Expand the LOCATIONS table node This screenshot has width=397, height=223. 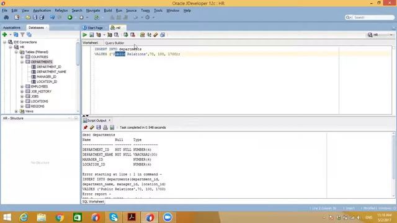tap(22, 102)
